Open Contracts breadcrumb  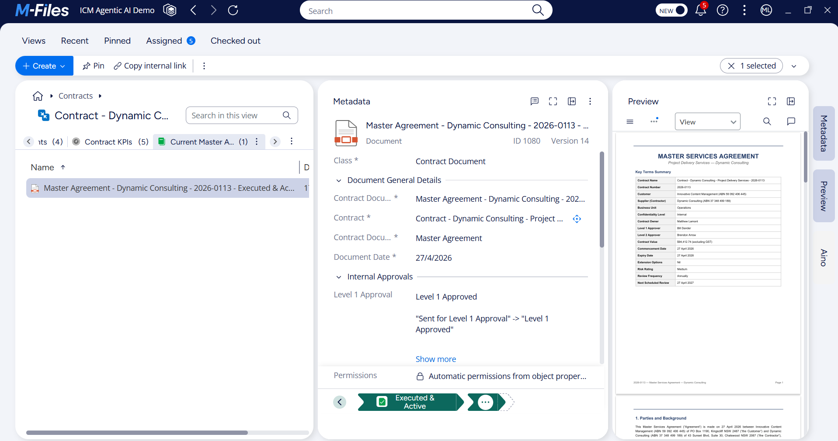(x=76, y=96)
